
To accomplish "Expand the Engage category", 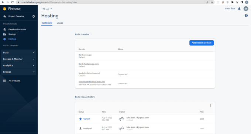I will (x=18, y=72).
